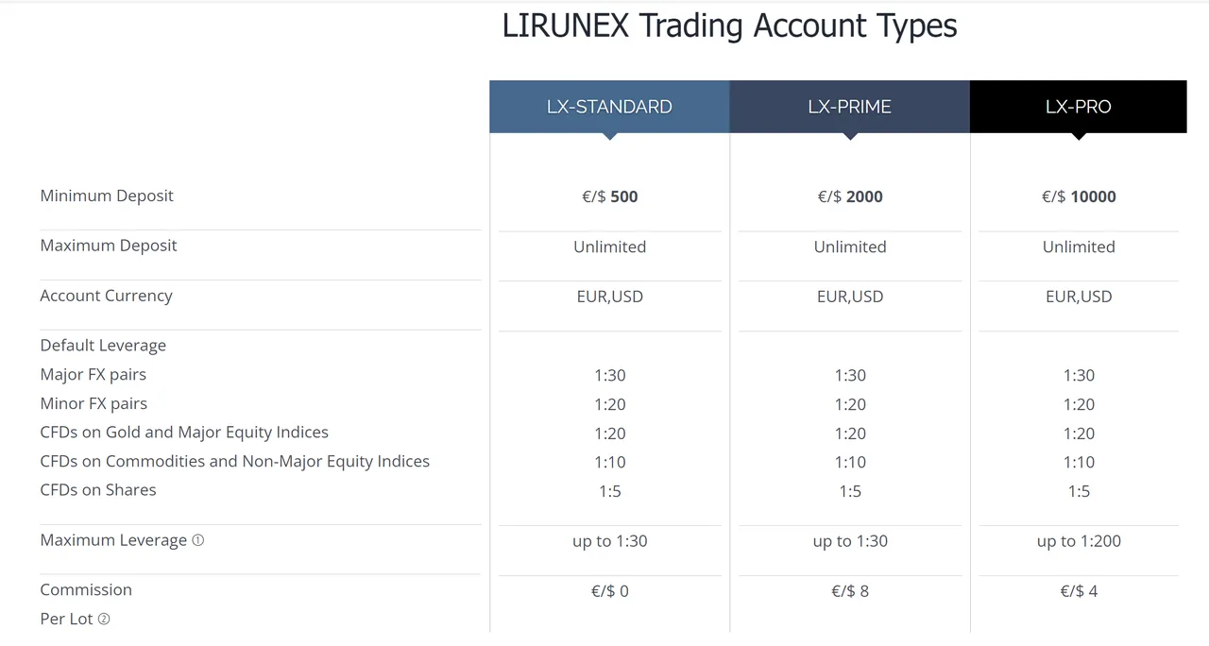The width and height of the screenshot is (1209, 646).
Task: Click the €/$ 4 commission value
Action: [x=1079, y=591]
